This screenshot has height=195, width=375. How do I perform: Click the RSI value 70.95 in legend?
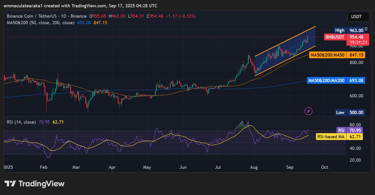pos(44,122)
